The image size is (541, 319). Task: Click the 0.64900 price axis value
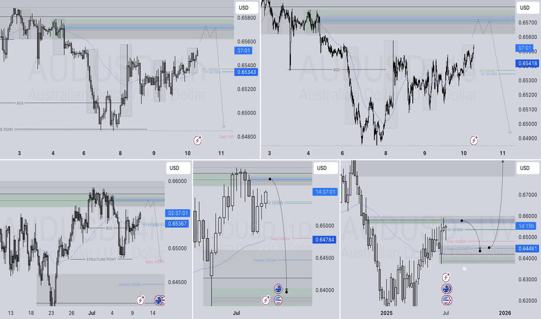pyautogui.click(x=528, y=138)
